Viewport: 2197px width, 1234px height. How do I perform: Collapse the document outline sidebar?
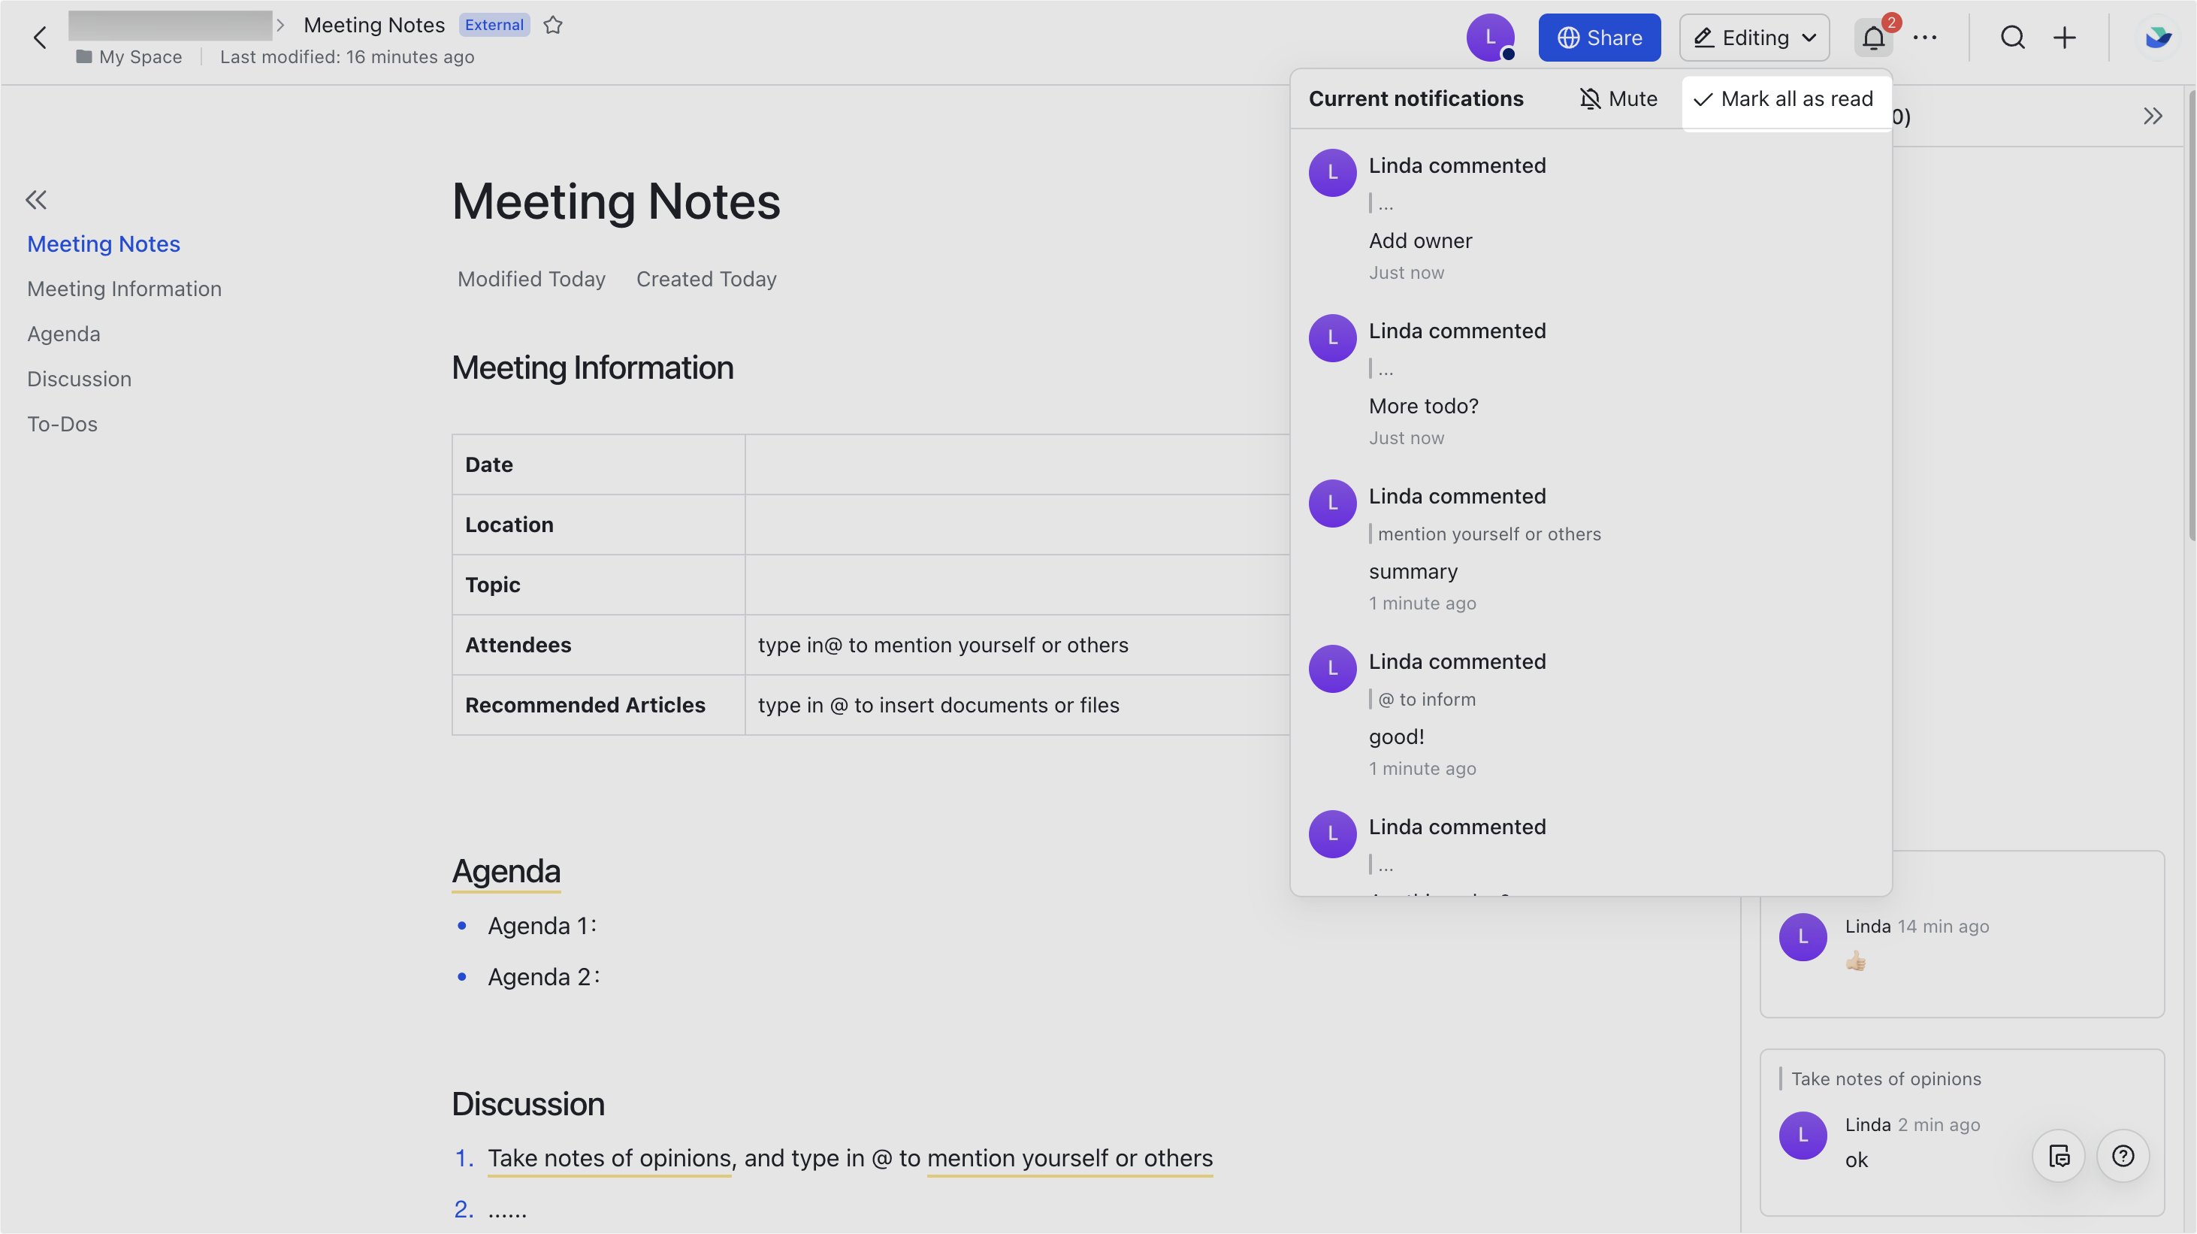tap(37, 200)
